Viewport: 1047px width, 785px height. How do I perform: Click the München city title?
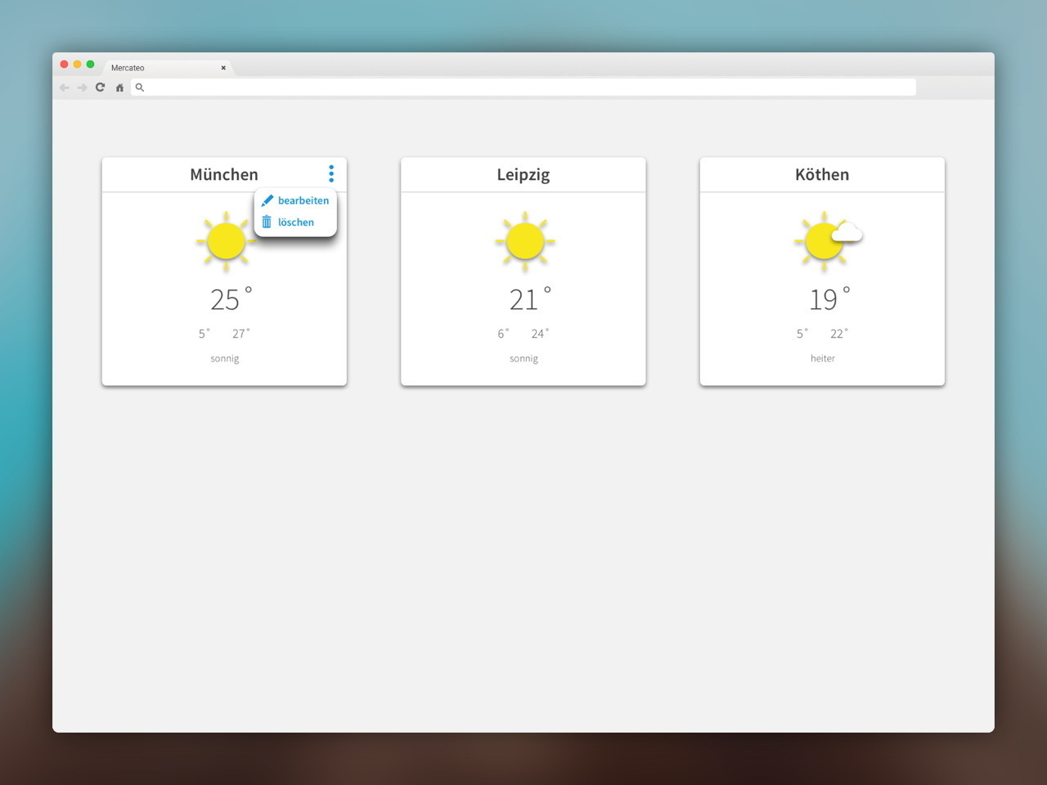click(x=224, y=174)
